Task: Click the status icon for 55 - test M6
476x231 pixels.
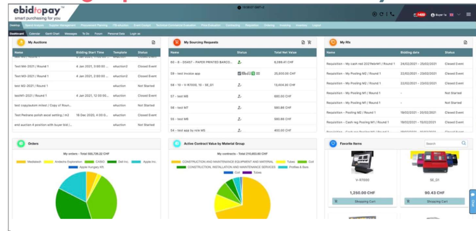Action: point(239,119)
